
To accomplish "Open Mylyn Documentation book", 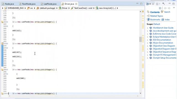I will point(163,43).
